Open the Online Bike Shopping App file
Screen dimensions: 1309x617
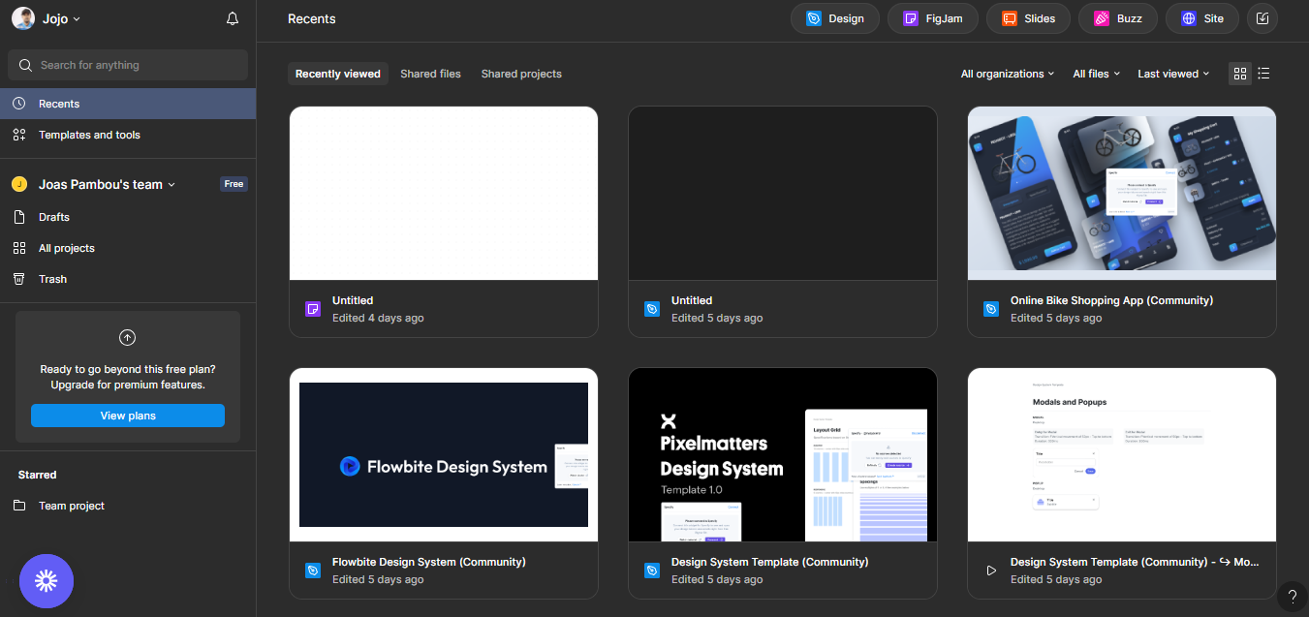coord(1121,194)
